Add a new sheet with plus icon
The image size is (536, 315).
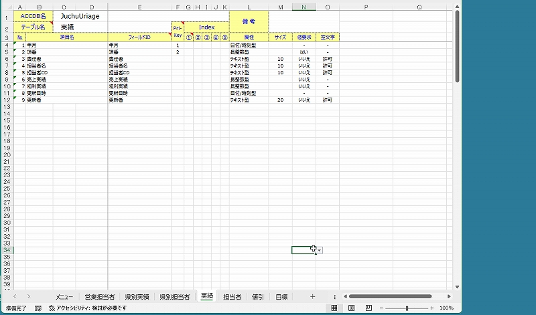point(312,296)
